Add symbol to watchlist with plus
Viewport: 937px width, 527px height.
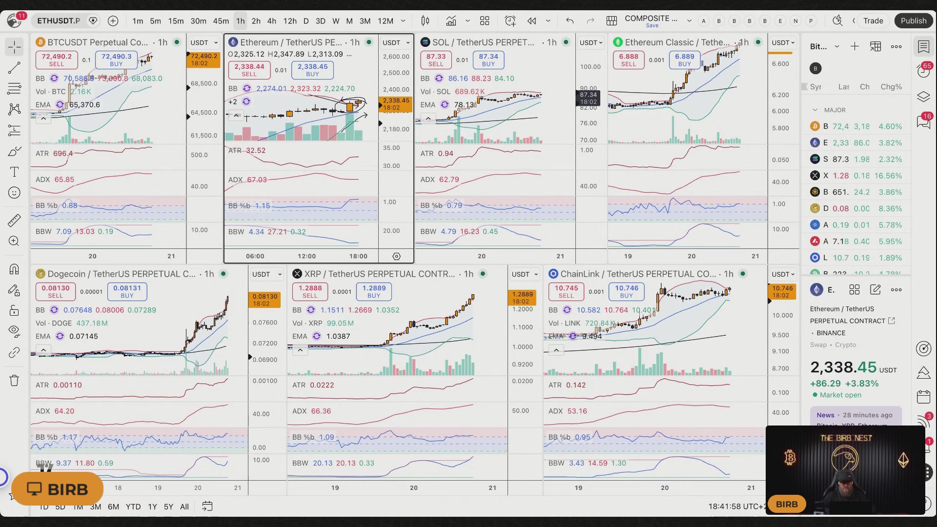pos(855,46)
